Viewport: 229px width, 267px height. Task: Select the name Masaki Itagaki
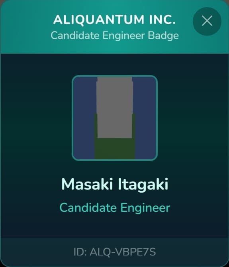tap(115, 185)
